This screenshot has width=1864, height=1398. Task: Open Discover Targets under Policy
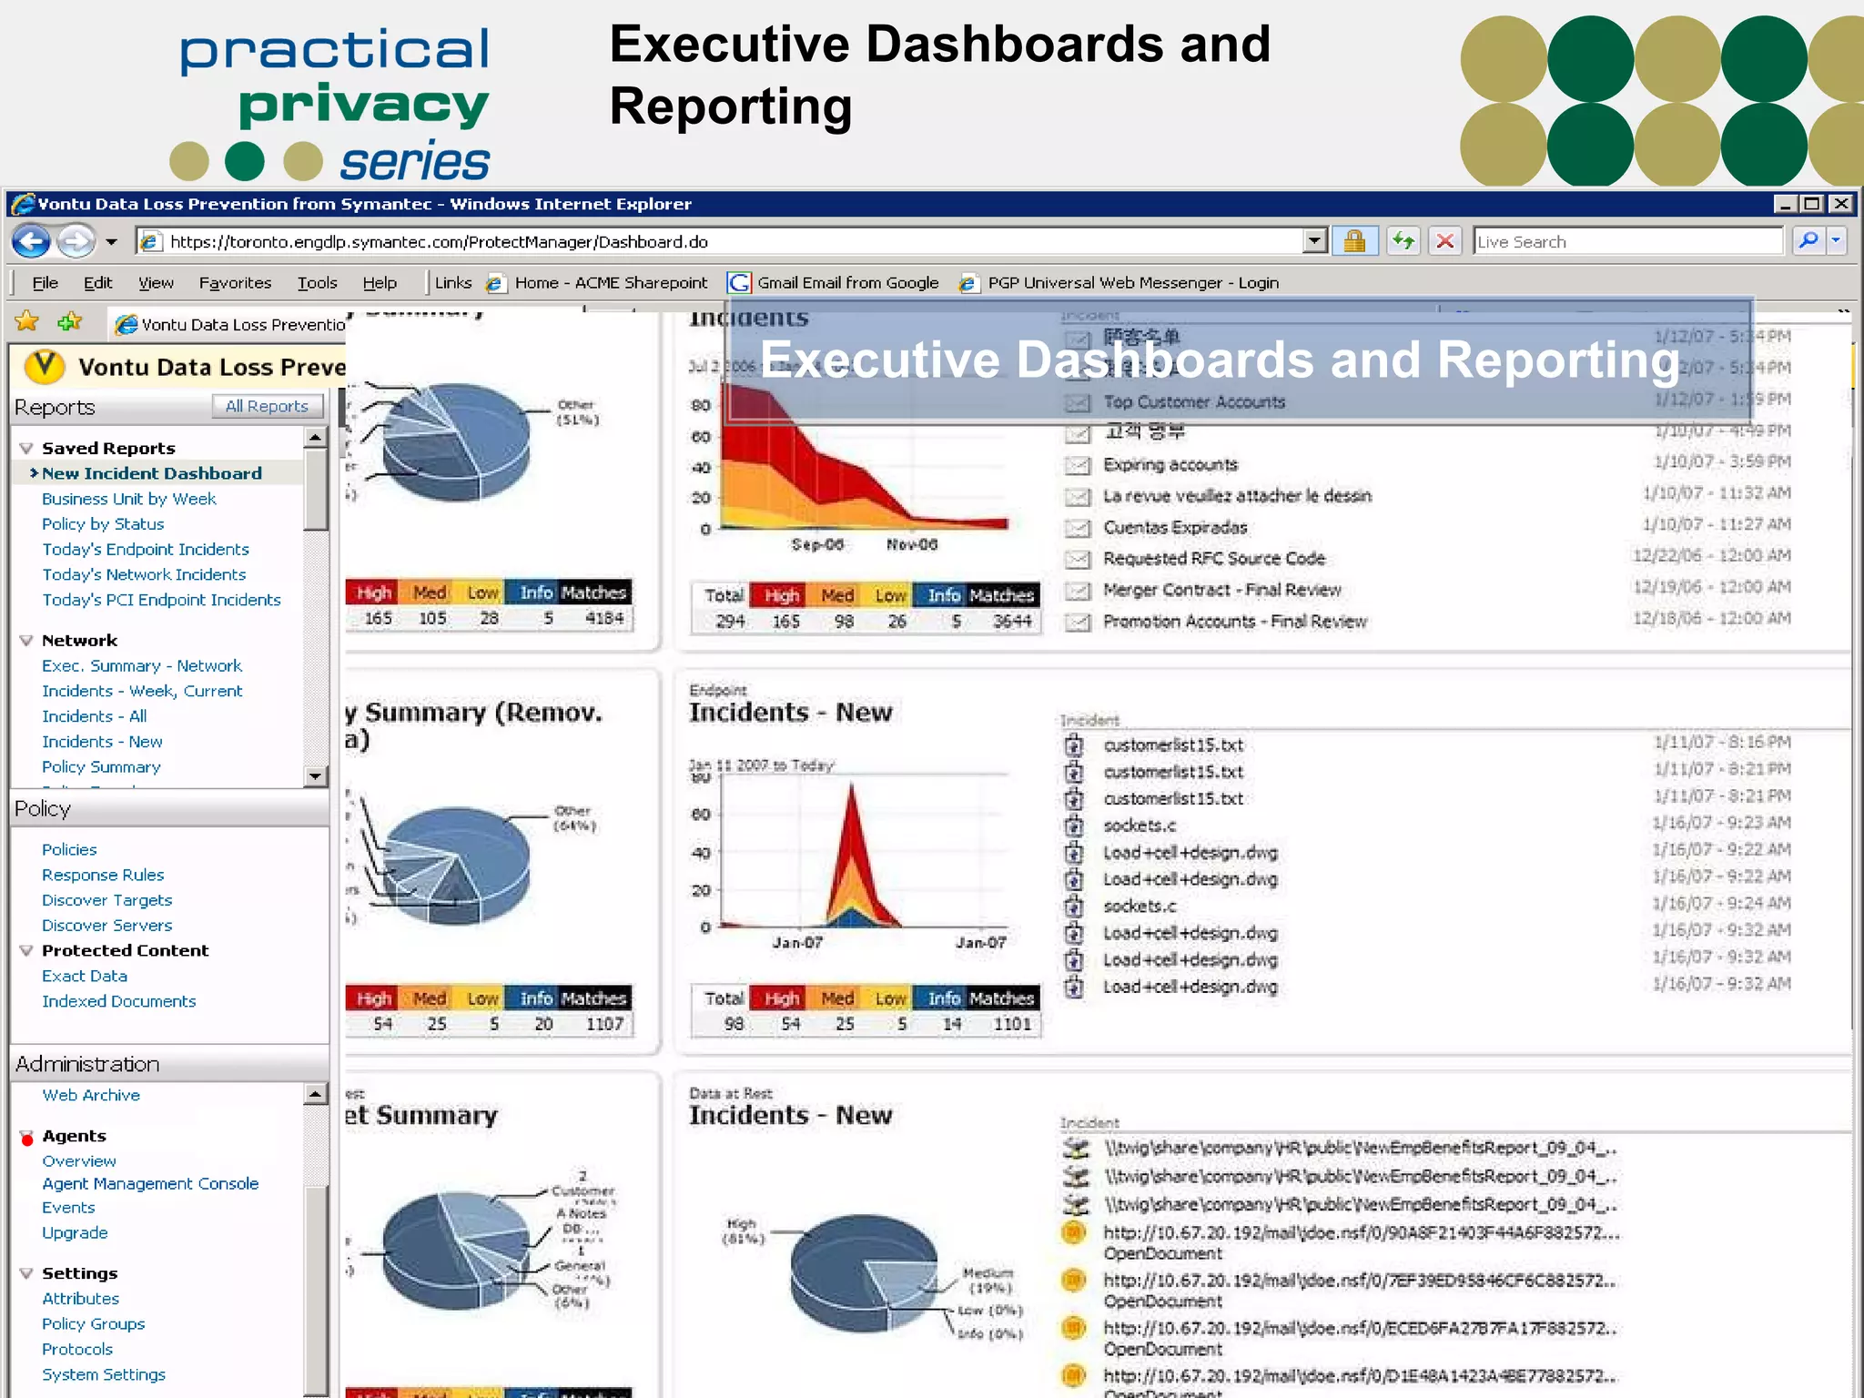106,900
